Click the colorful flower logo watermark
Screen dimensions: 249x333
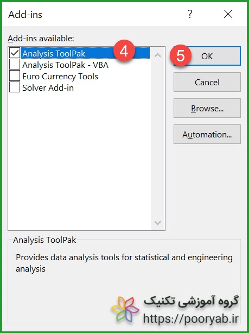125,310
